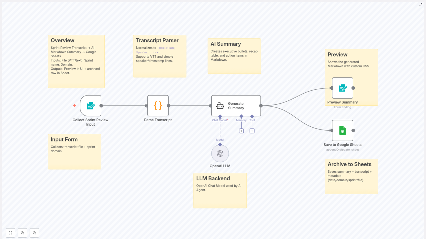
Task: Click the Model connector above OpenAI LLM
Action: [220, 144]
